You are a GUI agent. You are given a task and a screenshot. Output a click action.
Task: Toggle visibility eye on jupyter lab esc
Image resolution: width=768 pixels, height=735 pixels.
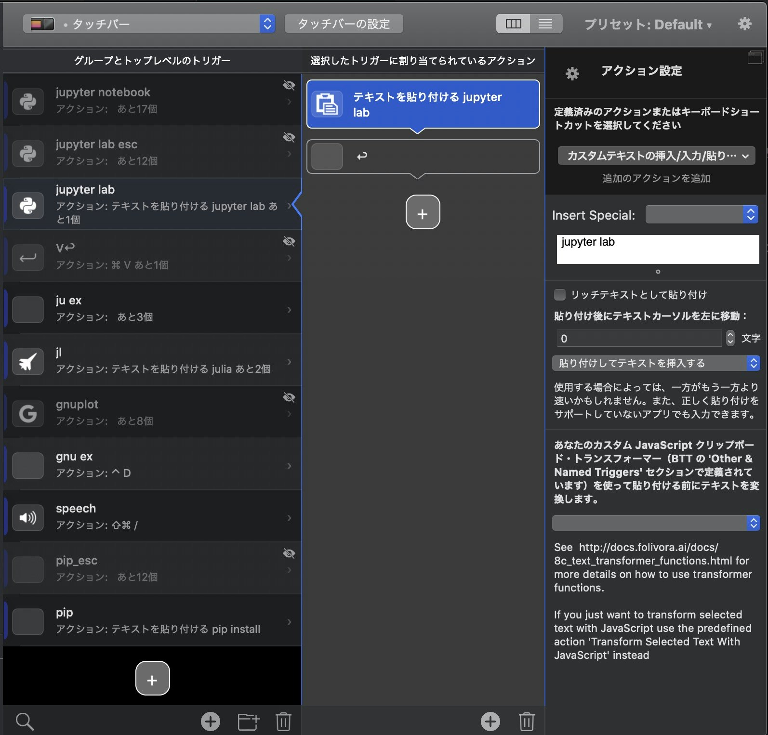click(289, 137)
